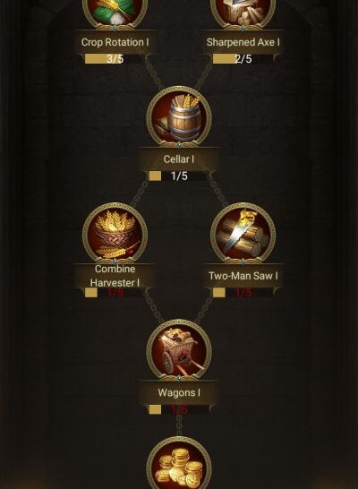The height and width of the screenshot is (489, 358).
Task: Tap the Sharpened Axe 2/5 progress bar
Action: (243, 58)
